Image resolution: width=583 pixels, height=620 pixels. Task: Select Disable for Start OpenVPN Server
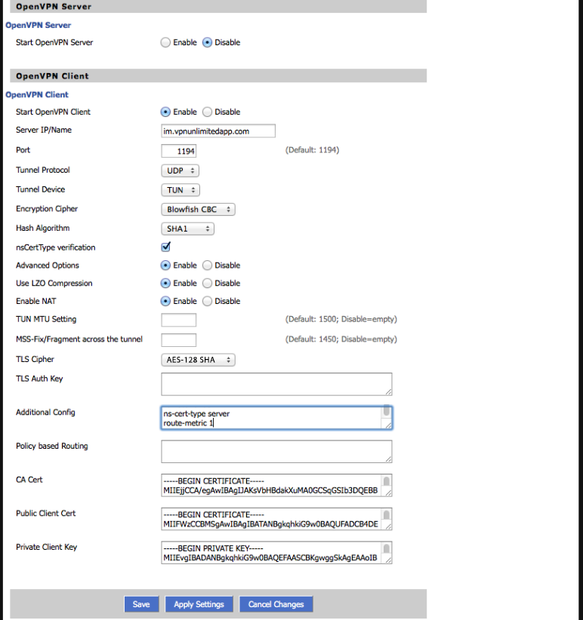click(207, 42)
